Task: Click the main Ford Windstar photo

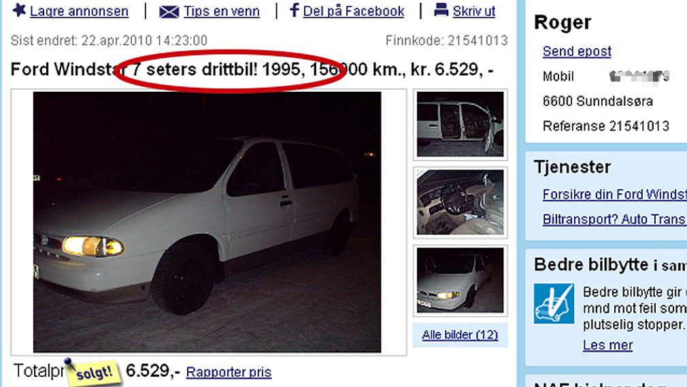Action: (x=207, y=222)
